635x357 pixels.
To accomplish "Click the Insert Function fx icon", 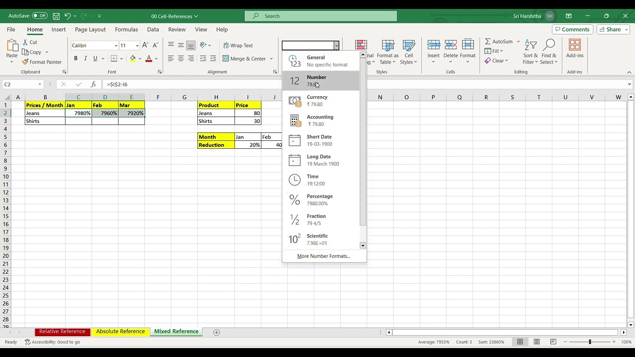I will coord(93,84).
